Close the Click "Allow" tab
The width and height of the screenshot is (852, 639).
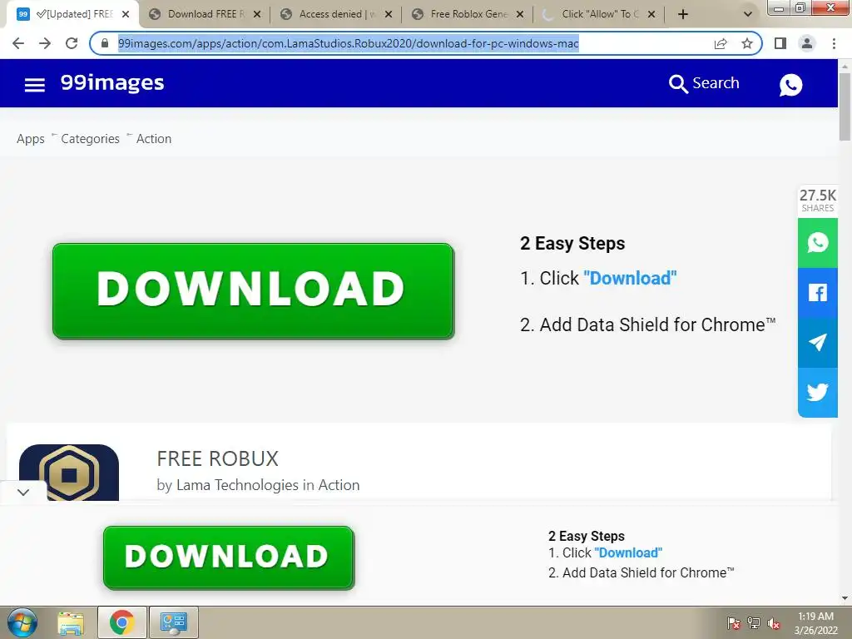(x=651, y=15)
